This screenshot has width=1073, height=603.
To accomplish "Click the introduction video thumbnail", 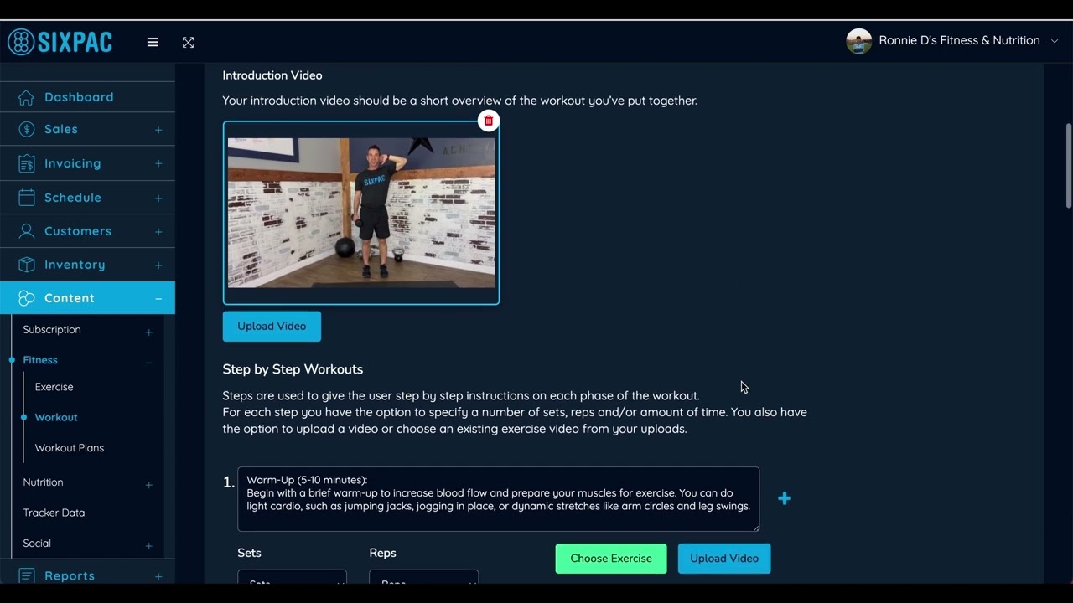I will pyautogui.click(x=361, y=213).
